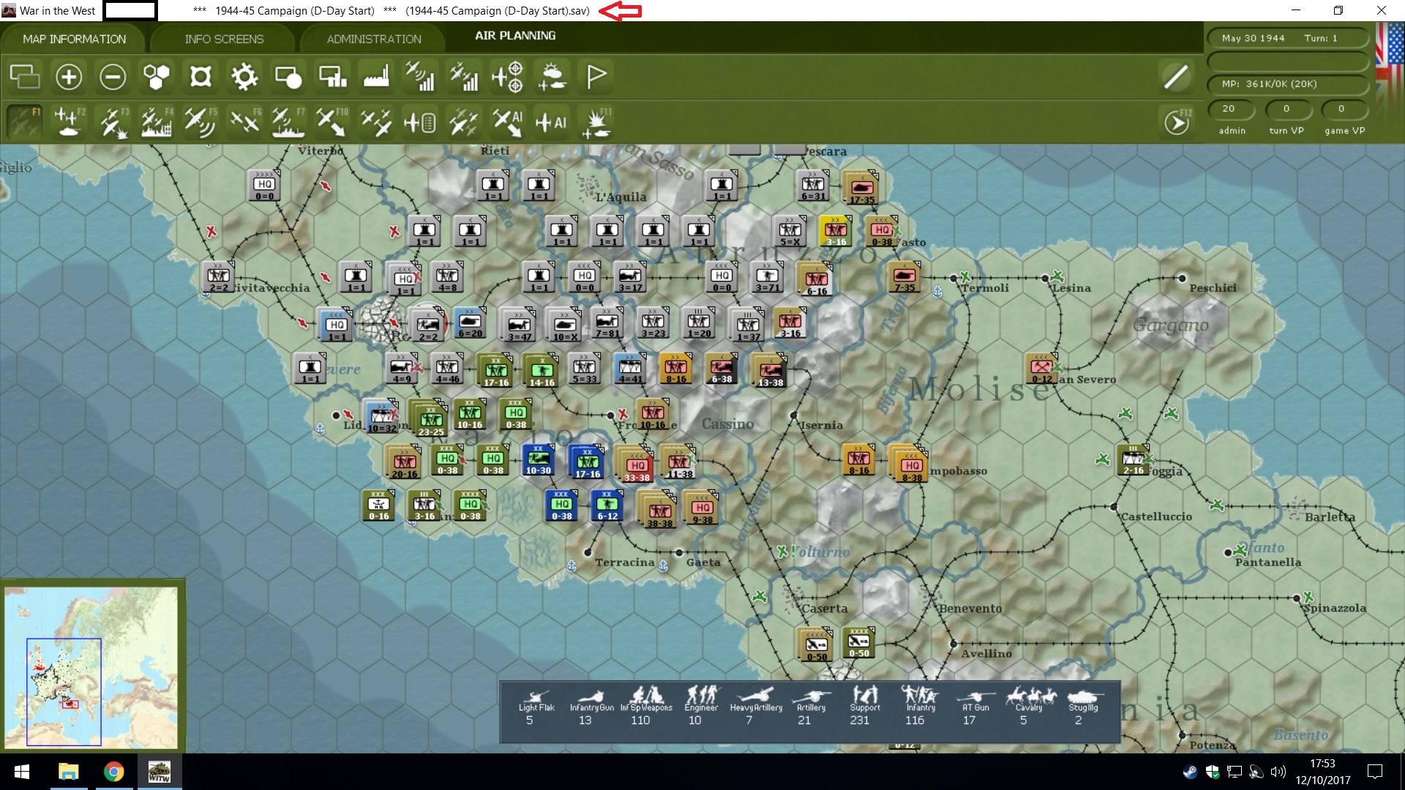Select the F4 strategic bombing mode

tap(157, 121)
